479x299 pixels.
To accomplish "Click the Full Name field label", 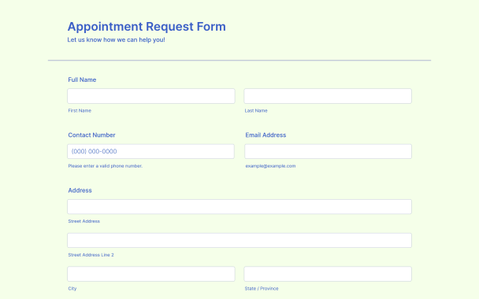I will tap(82, 79).
